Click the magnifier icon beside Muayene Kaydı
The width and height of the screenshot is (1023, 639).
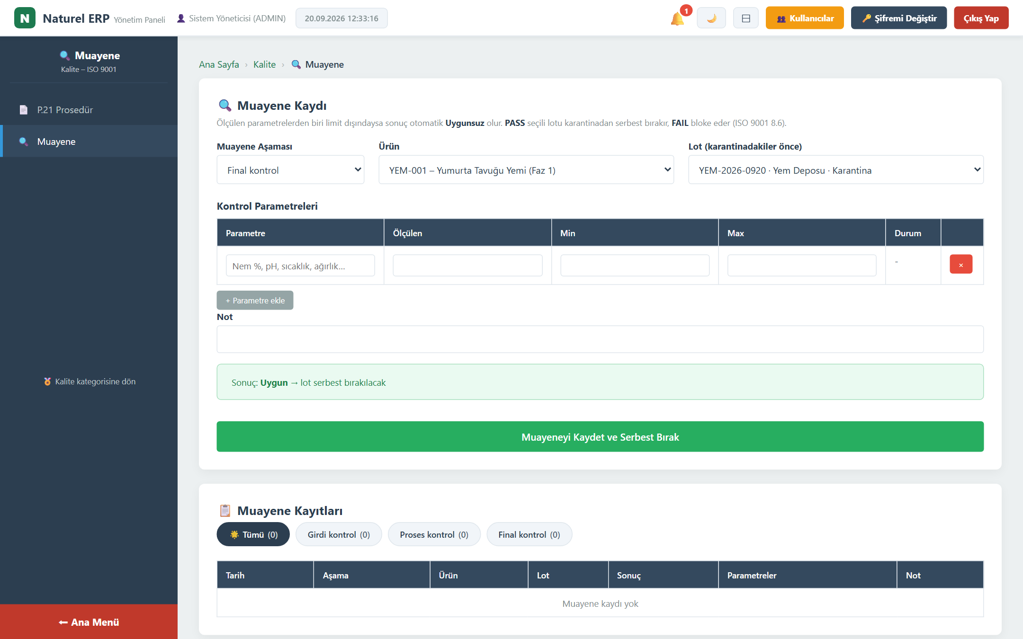224,105
